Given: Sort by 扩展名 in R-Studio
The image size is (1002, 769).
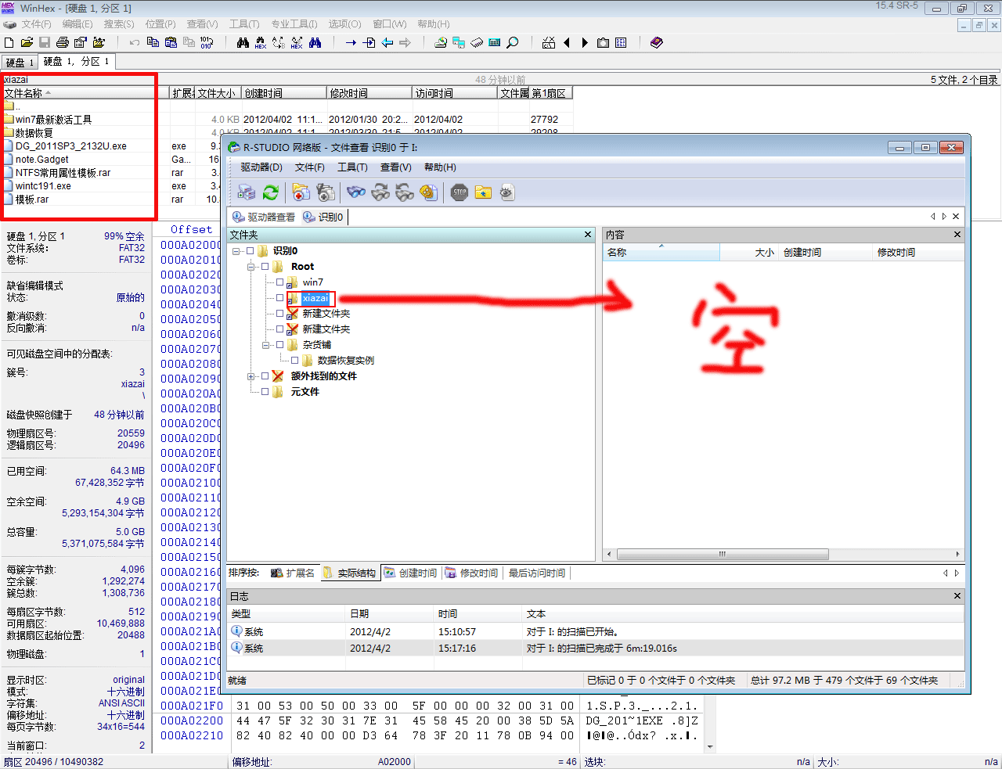Looking at the screenshot, I should [x=293, y=573].
